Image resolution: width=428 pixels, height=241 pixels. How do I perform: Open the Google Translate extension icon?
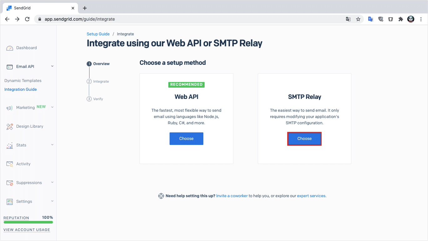370,19
